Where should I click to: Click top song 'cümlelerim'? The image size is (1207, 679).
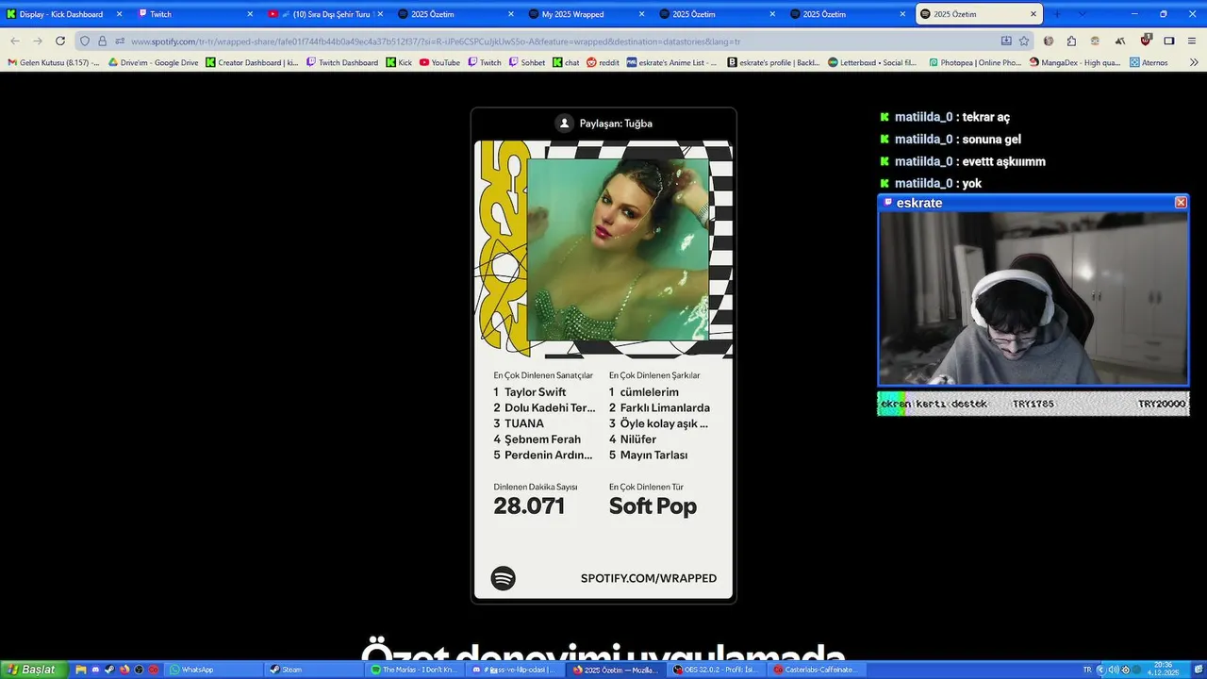click(649, 392)
